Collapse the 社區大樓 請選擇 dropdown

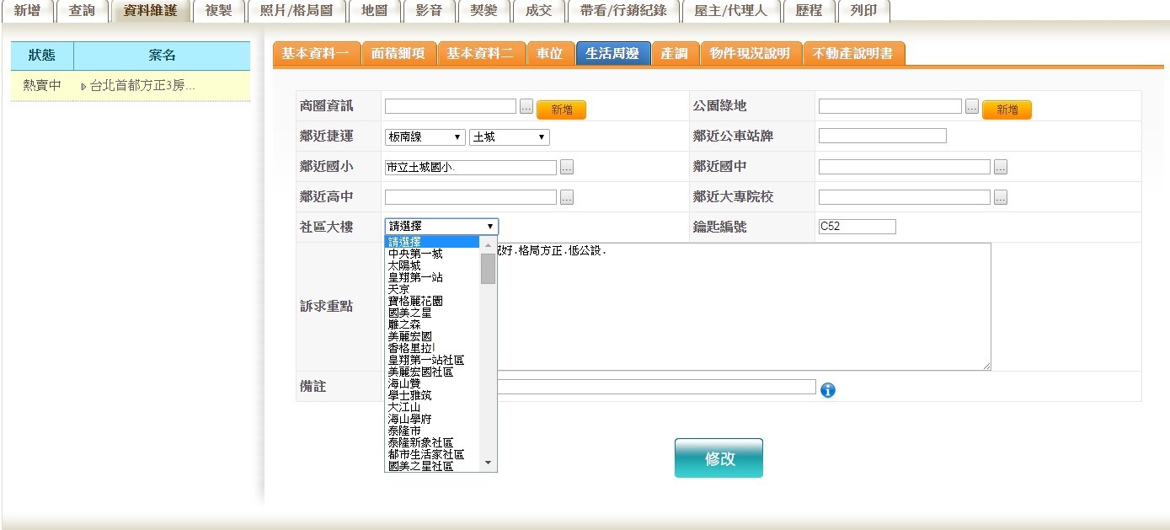click(441, 227)
